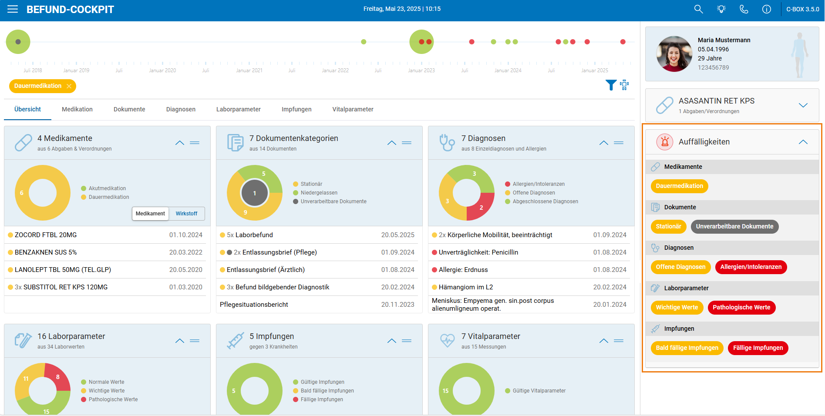Switch to the Laborparameter tab

click(239, 109)
